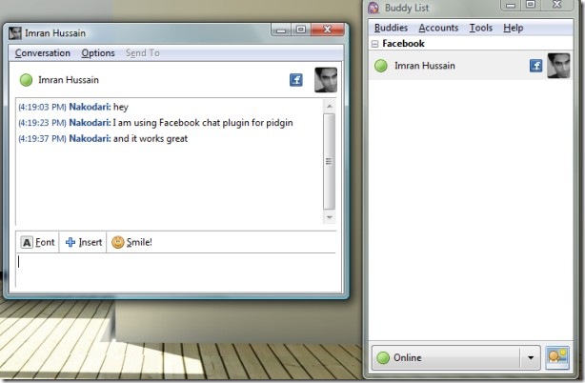Click the Imran Hussain name in chat header
Viewport: 585px width, 383px height.
tap(69, 80)
